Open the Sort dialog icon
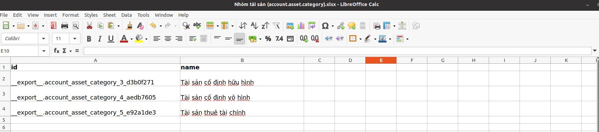The image size is (599, 132). coord(243,26)
